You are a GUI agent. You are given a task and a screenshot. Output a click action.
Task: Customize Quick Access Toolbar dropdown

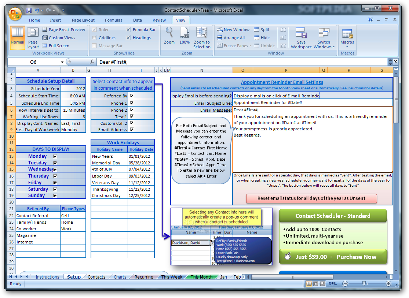(x=63, y=11)
